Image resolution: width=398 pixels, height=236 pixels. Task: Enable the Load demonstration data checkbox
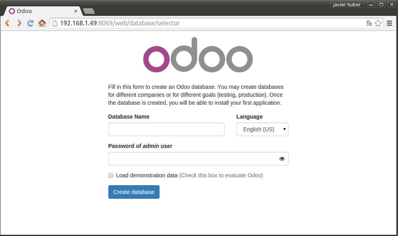pos(111,175)
